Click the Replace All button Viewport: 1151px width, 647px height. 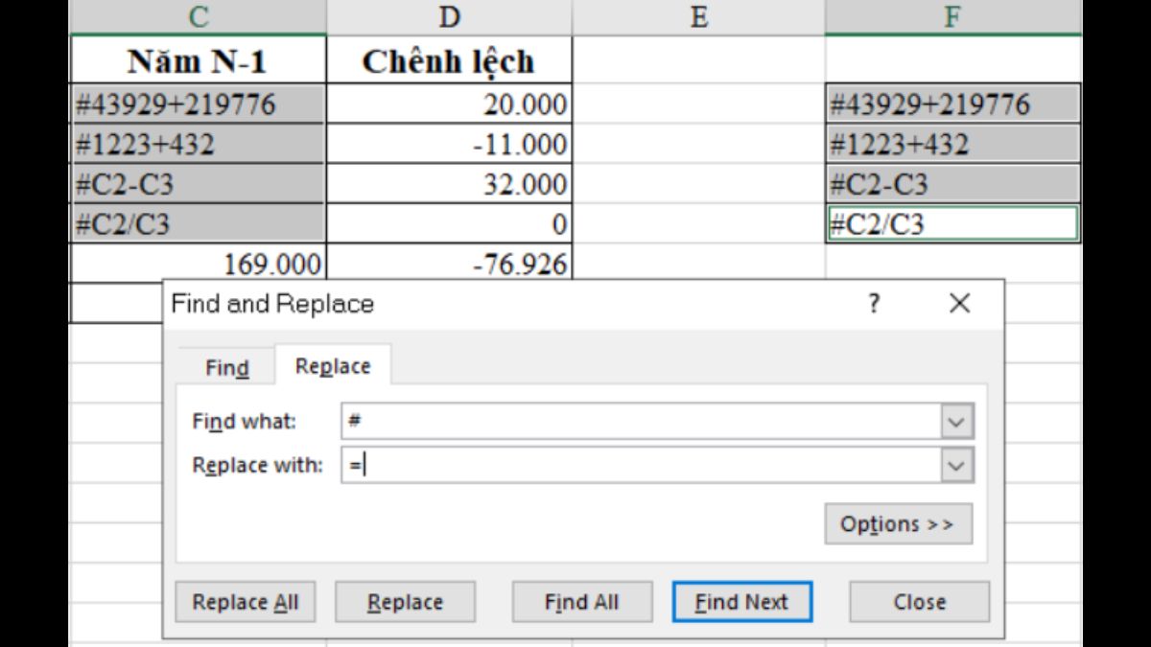(x=246, y=602)
